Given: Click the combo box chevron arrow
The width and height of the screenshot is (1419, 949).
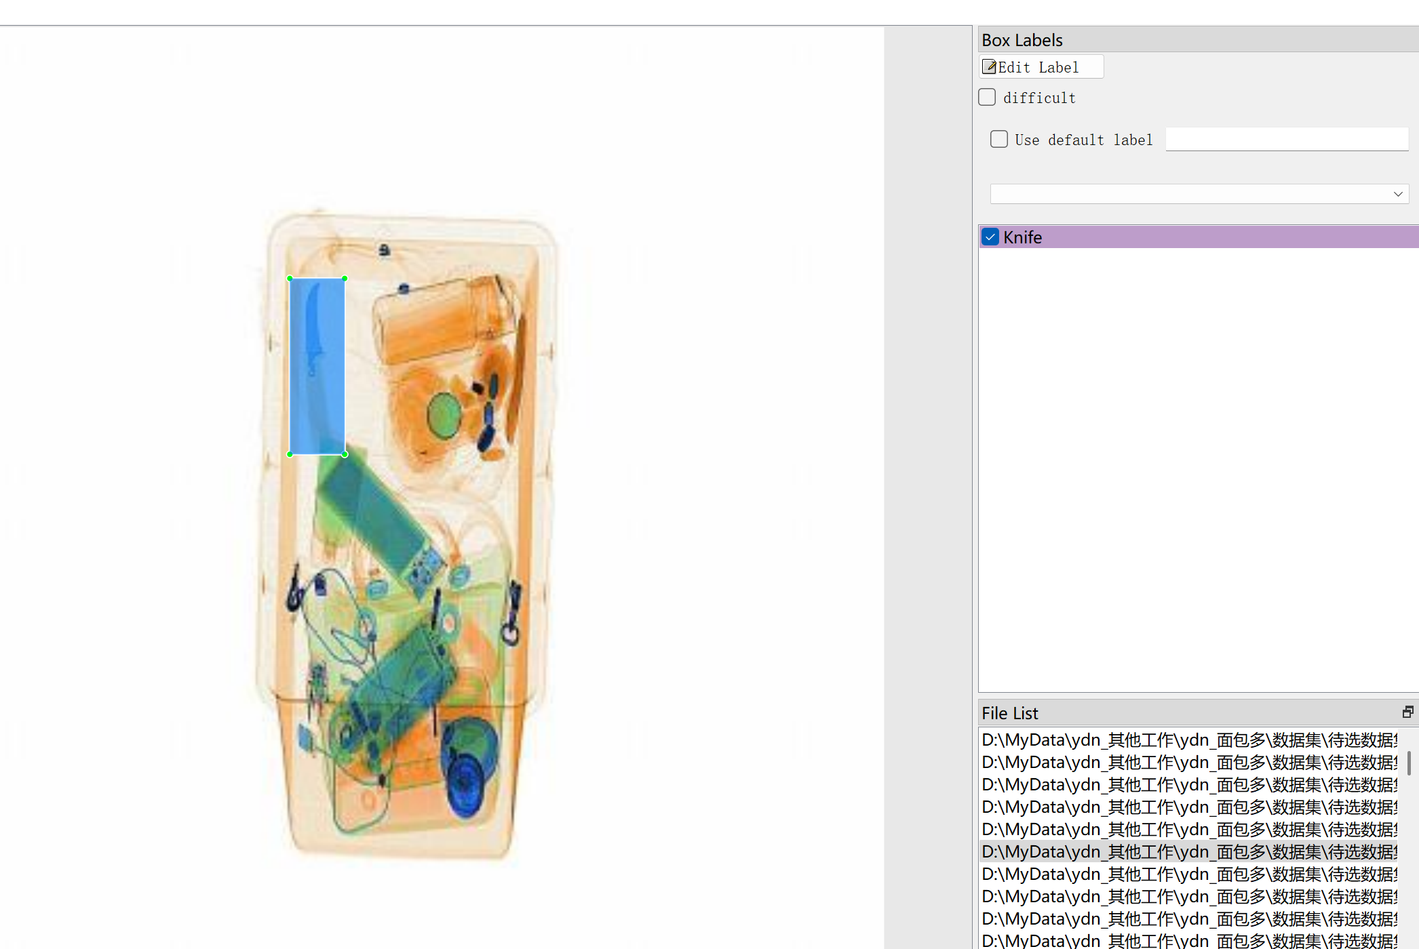Looking at the screenshot, I should tap(1397, 194).
